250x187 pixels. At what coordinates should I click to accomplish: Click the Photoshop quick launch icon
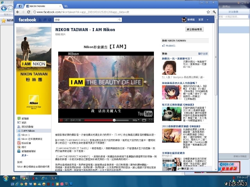(x=71, y=184)
